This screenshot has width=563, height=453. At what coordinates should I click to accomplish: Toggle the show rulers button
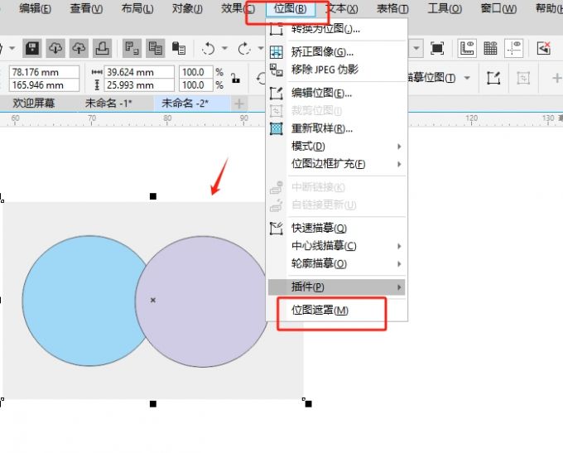[x=467, y=49]
